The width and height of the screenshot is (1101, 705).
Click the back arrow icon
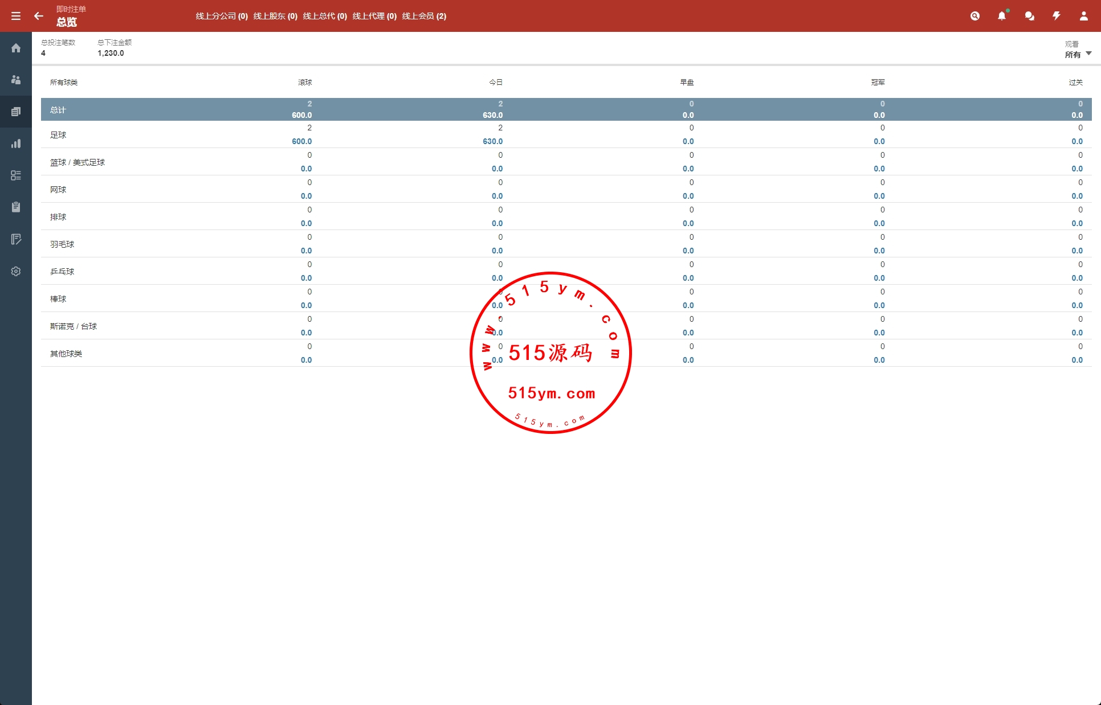(x=39, y=16)
